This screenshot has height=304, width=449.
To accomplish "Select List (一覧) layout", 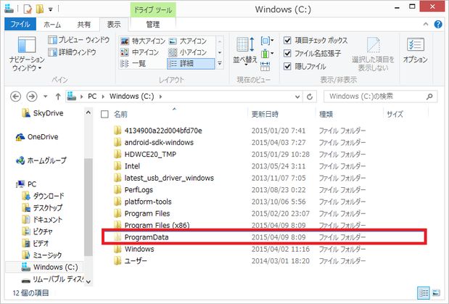I will (x=133, y=63).
